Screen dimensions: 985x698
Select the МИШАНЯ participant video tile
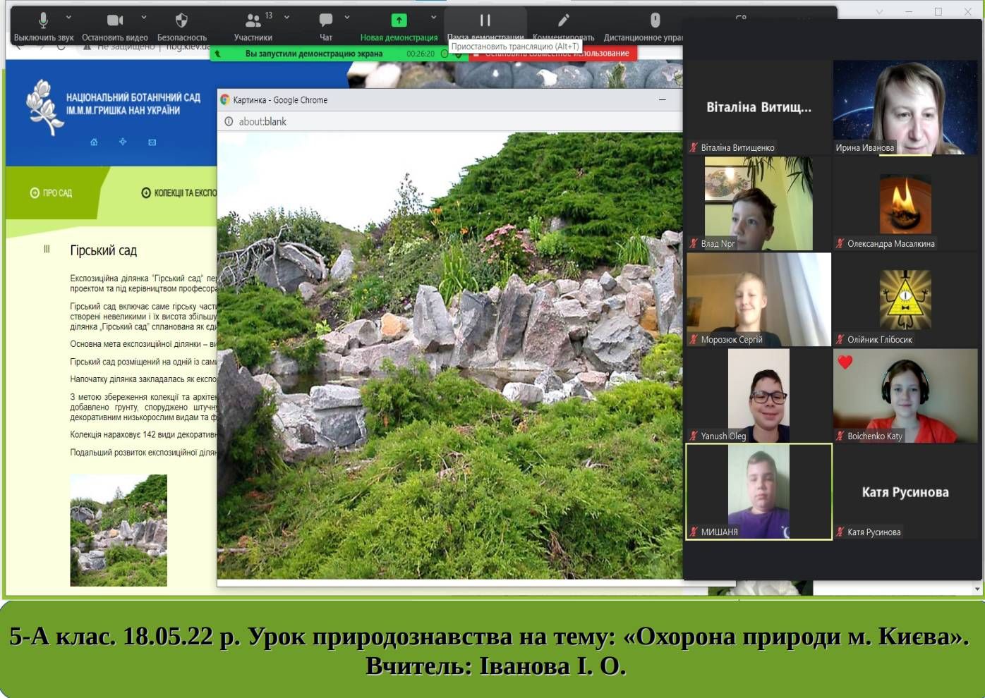pyautogui.click(x=759, y=491)
